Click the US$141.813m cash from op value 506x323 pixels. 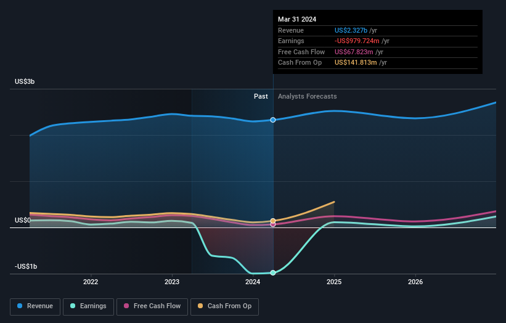click(356, 63)
